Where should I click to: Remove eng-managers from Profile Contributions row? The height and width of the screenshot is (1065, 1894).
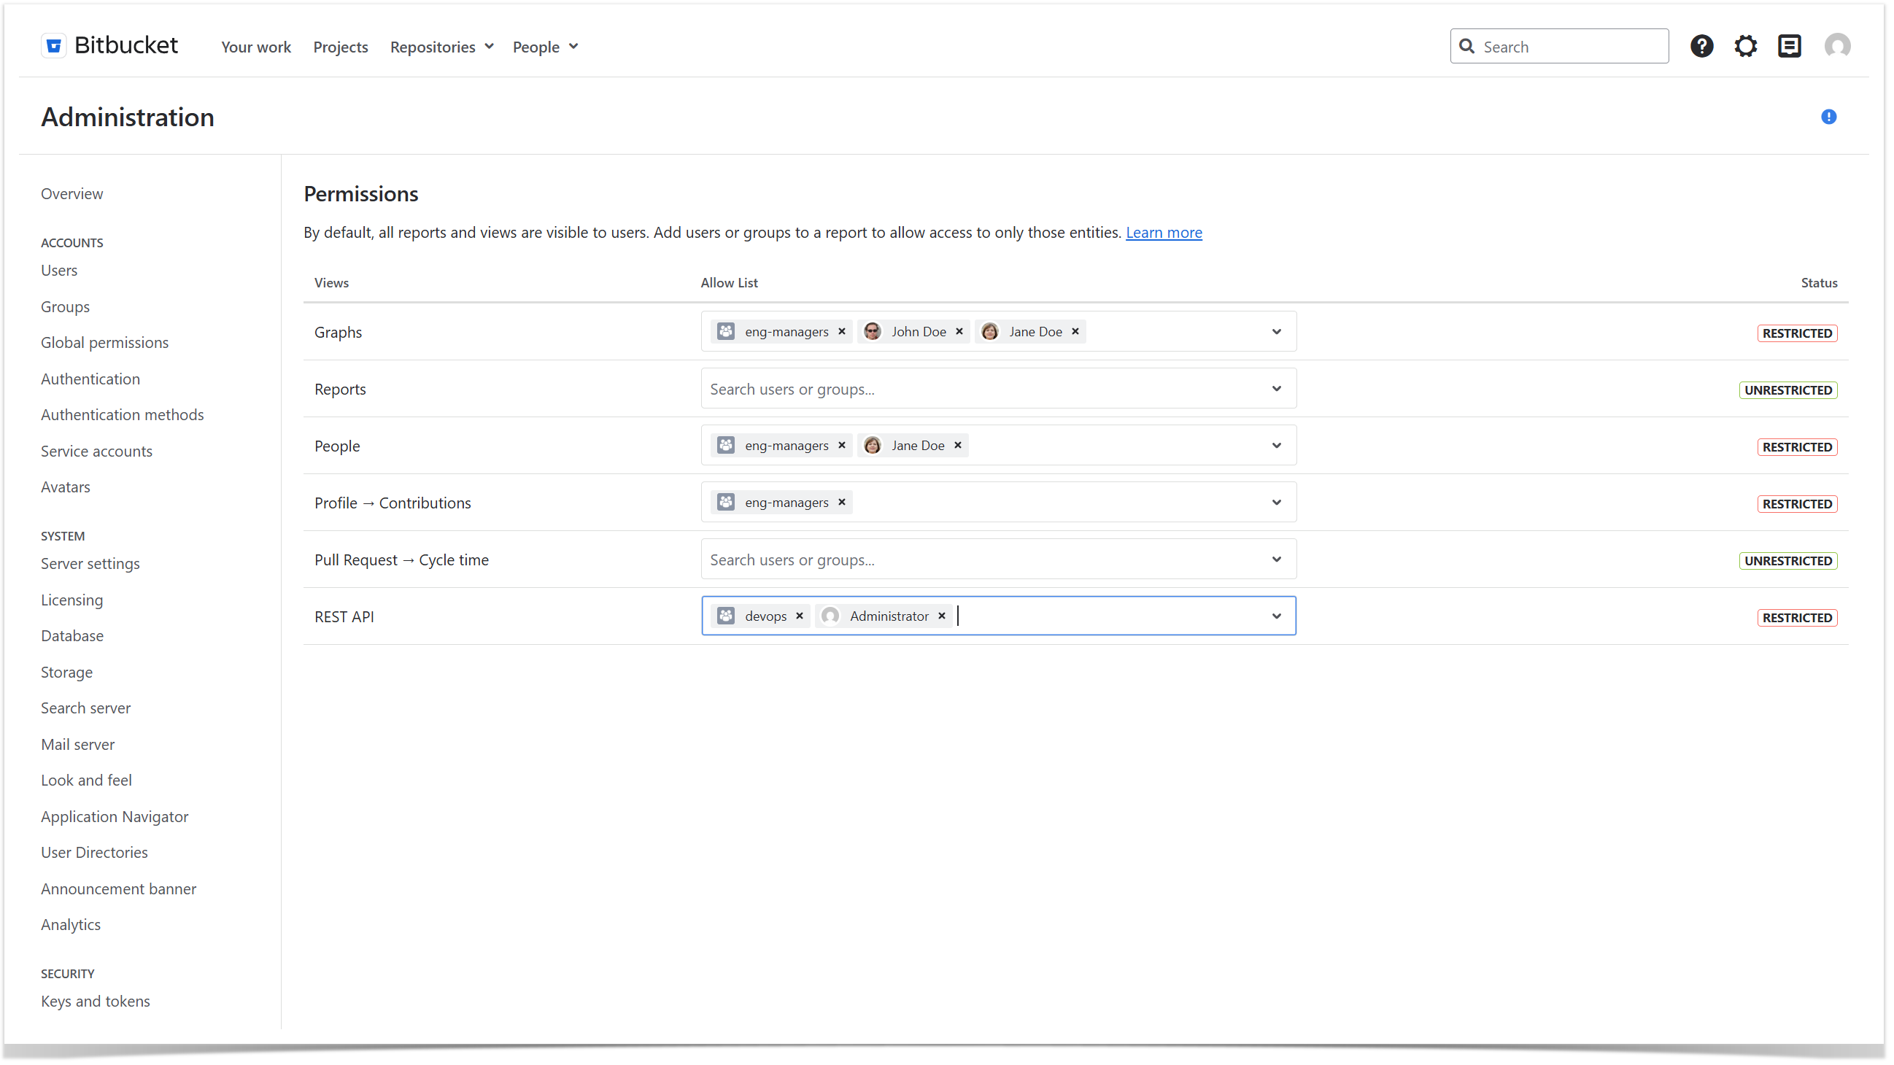842,502
